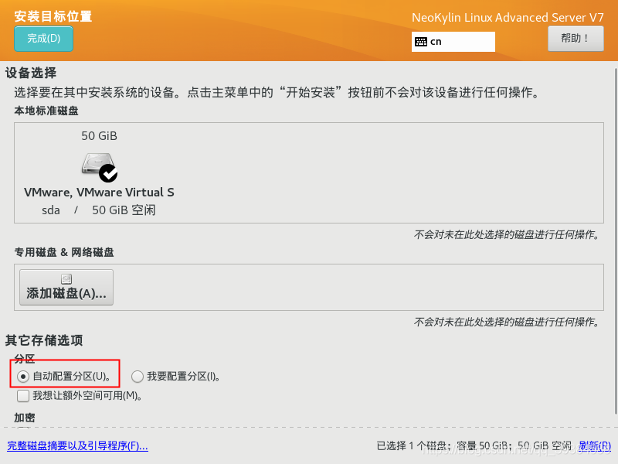Click the VMware, VMware Virtual S disk label
The image size is (618, 464).
pyautogui.click(x=99, y=192)
